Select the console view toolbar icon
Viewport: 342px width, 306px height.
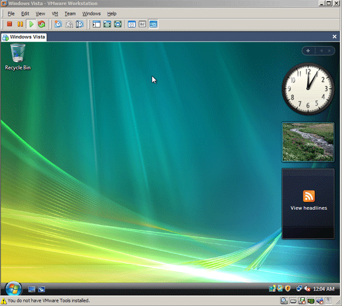pyautogui.click(x=153, y=24)
